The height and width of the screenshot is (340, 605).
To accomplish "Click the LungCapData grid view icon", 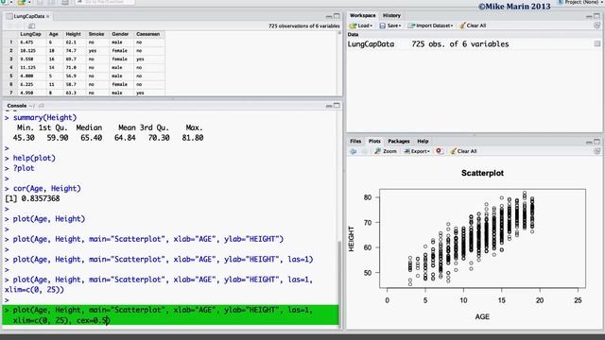I will 596,44.
